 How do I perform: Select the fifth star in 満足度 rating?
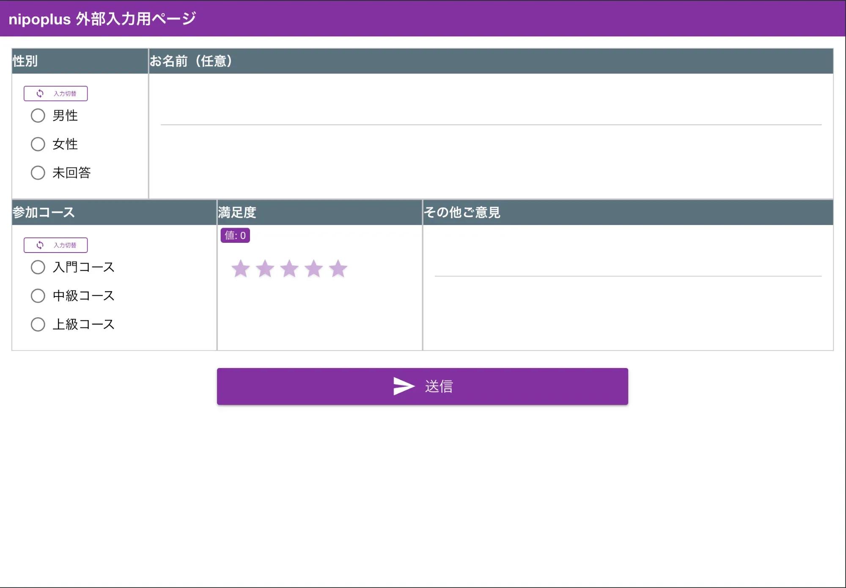click(338, 268)
